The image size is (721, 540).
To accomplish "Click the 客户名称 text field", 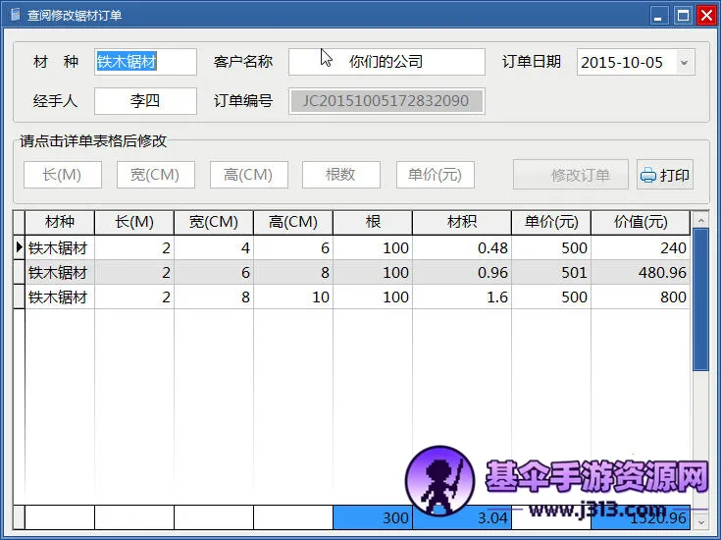I will click(x=386, y=62).
